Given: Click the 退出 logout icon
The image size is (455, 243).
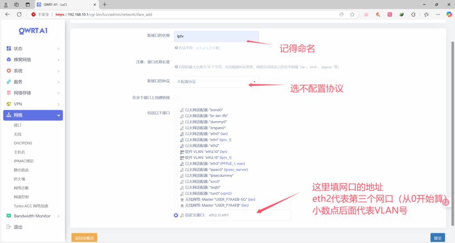Looking at the screenshot, I should coord(9,227).
